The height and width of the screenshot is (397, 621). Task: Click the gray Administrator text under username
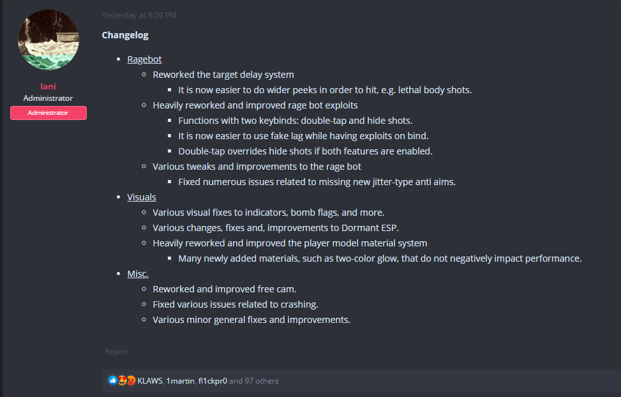pyautogui.click(x=49, y=98)
